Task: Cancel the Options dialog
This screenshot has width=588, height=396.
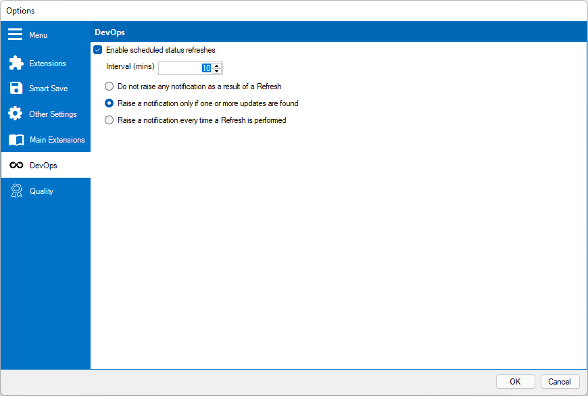Action: (x=560, y=381)
